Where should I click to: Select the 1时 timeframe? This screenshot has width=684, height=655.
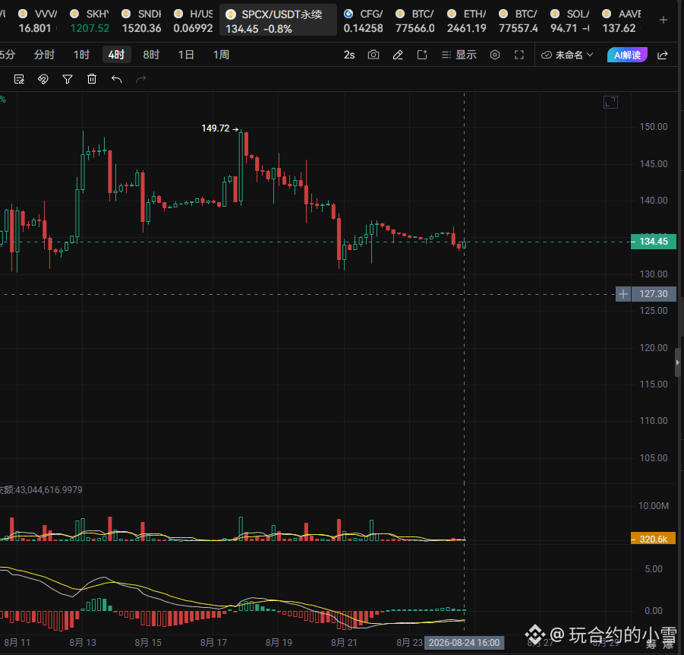point(81,55)
